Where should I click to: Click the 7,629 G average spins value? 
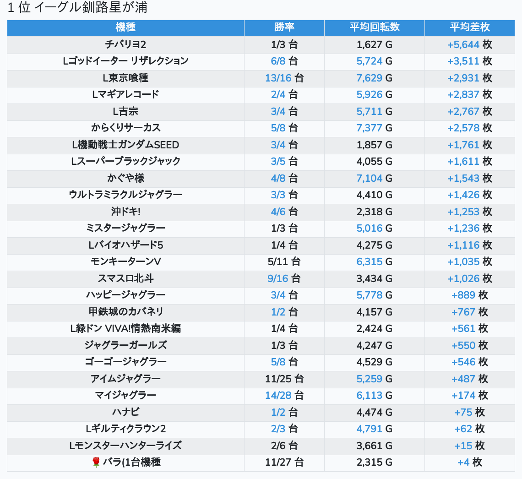coord(375,78)
